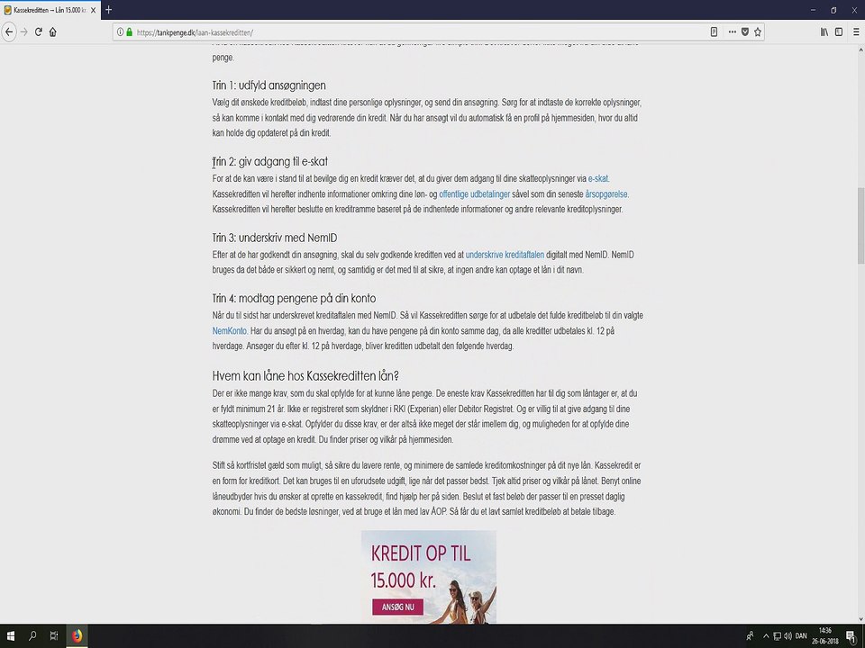
Task: Open the Action Center notifications icon
Action: 851,636
